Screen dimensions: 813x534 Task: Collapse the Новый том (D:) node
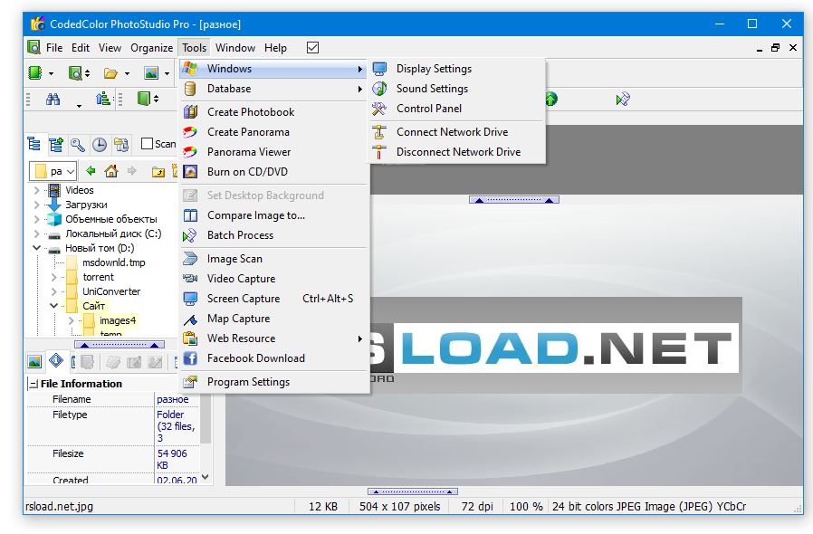[36, 248]
